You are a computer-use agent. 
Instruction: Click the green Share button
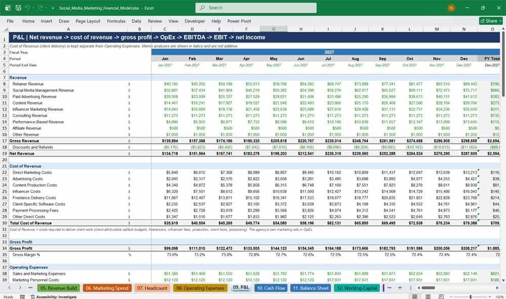coord(491,21)
